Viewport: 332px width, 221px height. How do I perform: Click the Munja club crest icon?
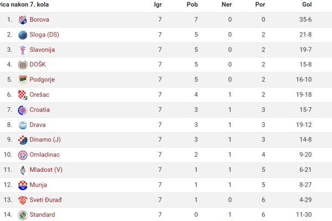[23, 185]
